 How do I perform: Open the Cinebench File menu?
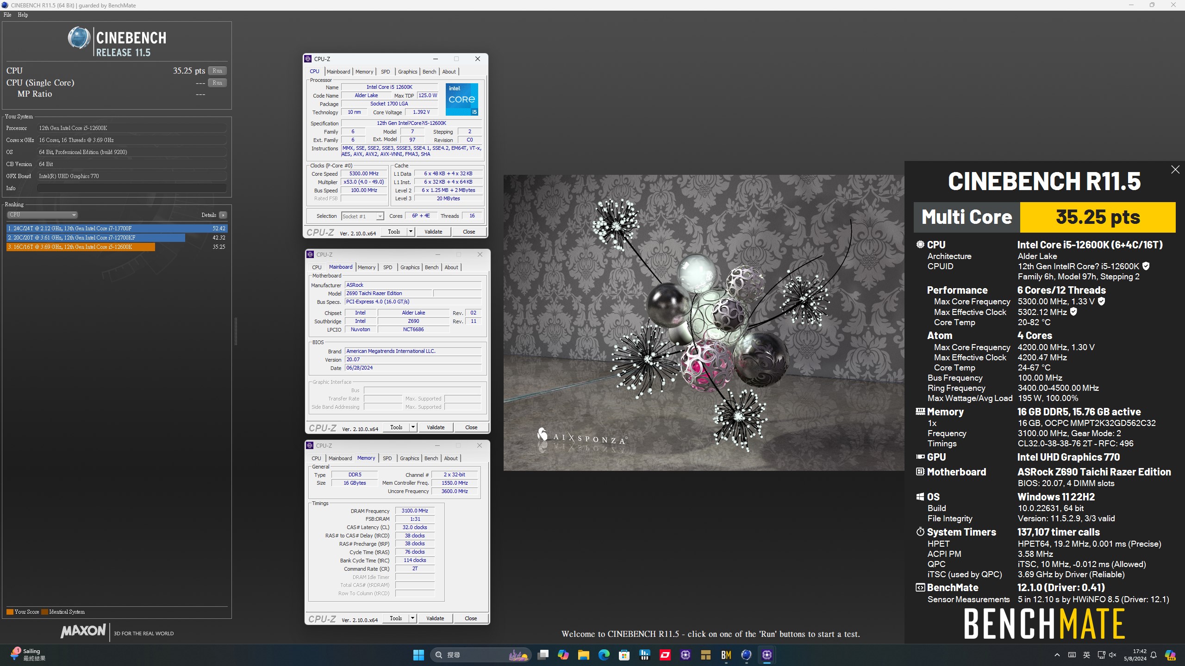pyautogui.click(x=7, y=15)
